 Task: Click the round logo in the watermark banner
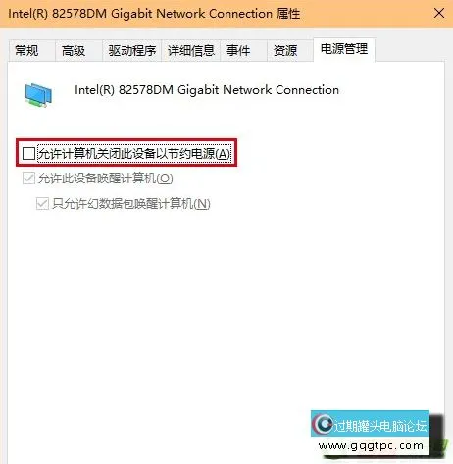click(x=324, y=424)
